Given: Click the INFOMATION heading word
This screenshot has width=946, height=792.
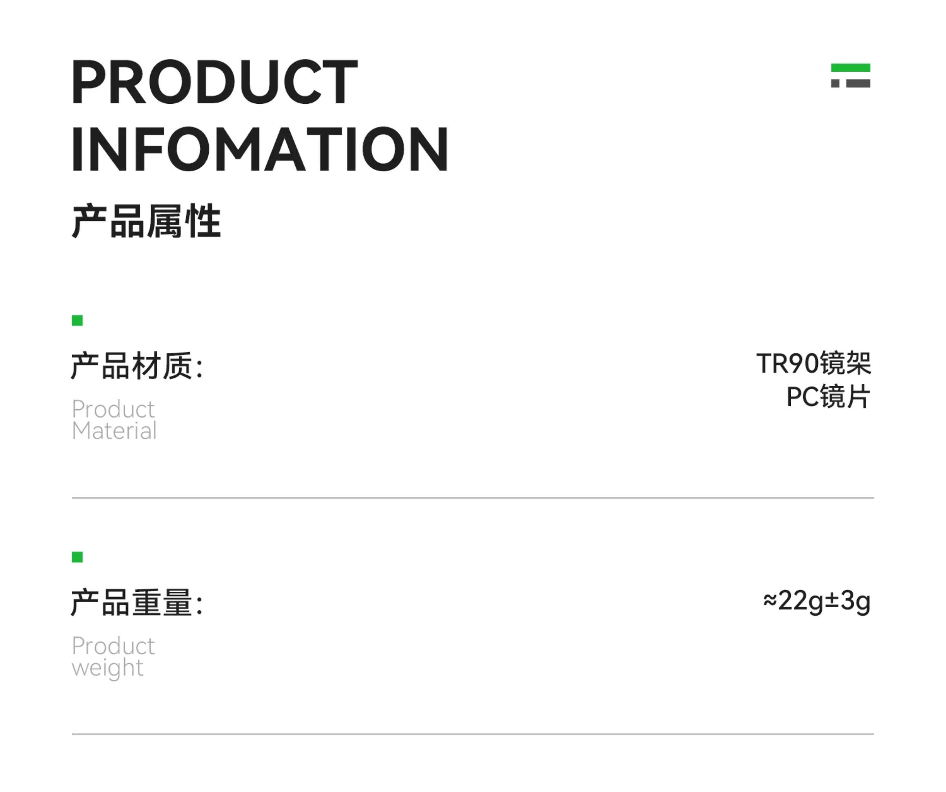Looking at the screenshot, I should click(x=260, y=149).
